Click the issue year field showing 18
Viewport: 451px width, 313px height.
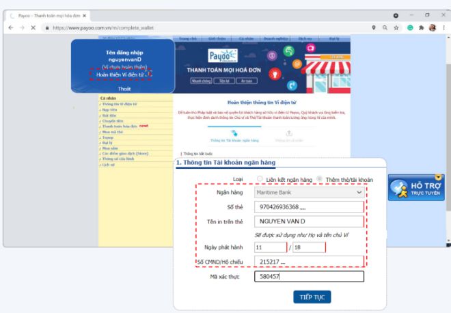tap(309, 247)
